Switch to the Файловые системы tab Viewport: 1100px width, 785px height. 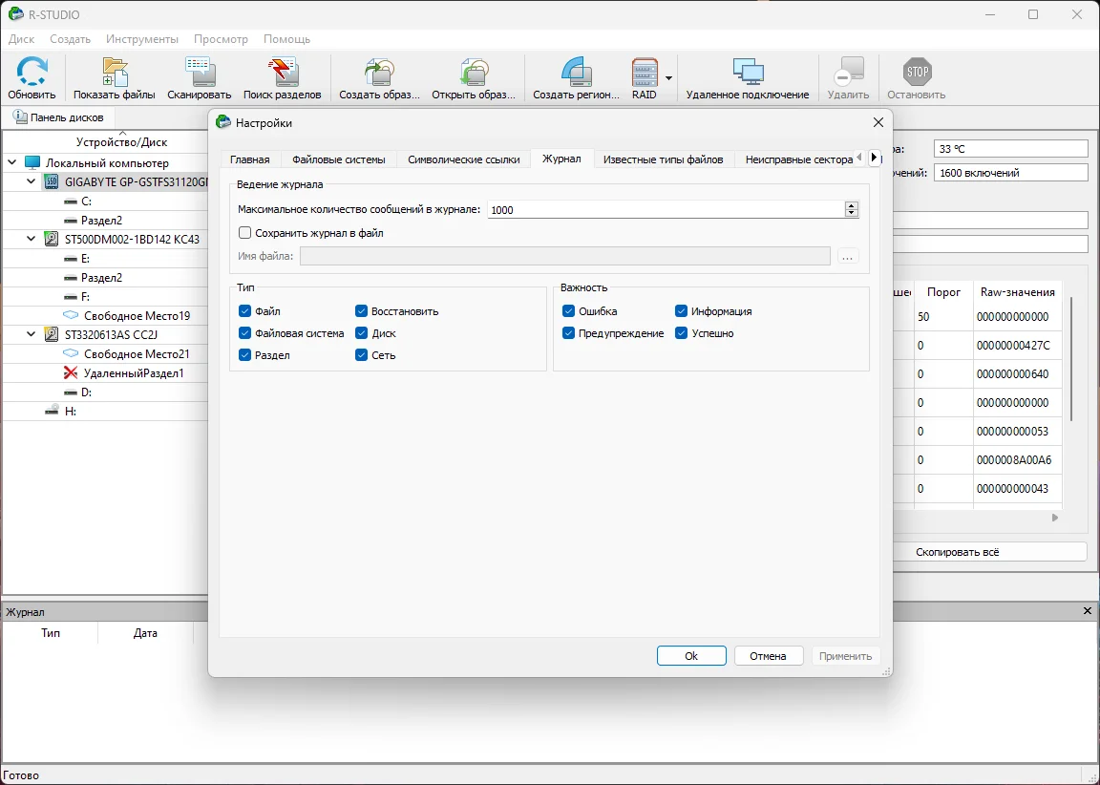pyautogui.click(x=338, y=159)
